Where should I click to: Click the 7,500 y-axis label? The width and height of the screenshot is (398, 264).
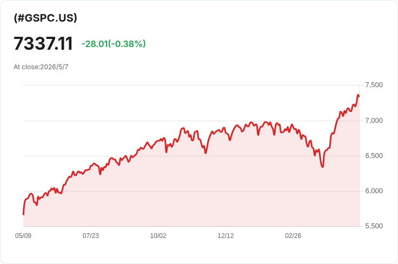coord(374,85)
